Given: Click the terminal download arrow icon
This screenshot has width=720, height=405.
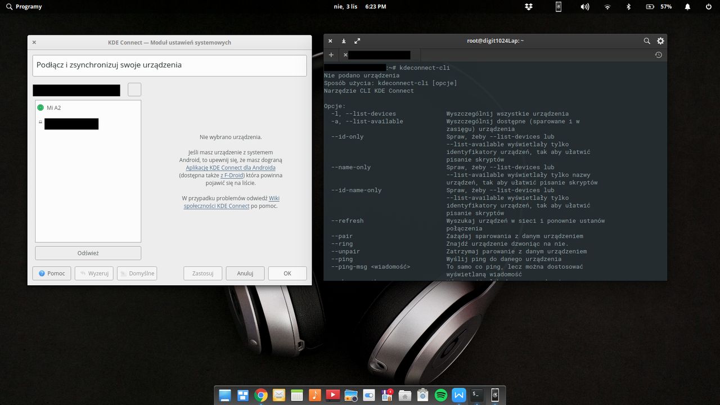Looking at the screenshot, I should pyautogui.click(x=344, y=41).
